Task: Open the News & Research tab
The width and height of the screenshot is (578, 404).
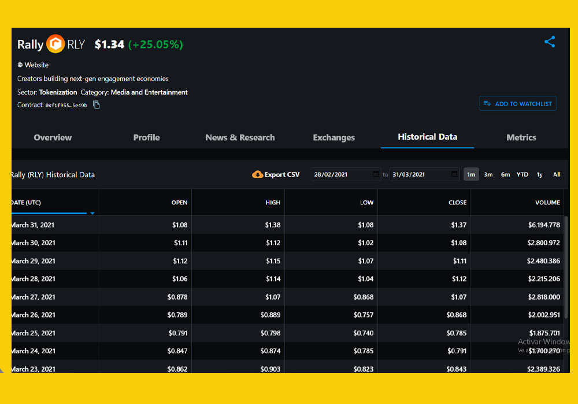Action: [x=240, y=137]
